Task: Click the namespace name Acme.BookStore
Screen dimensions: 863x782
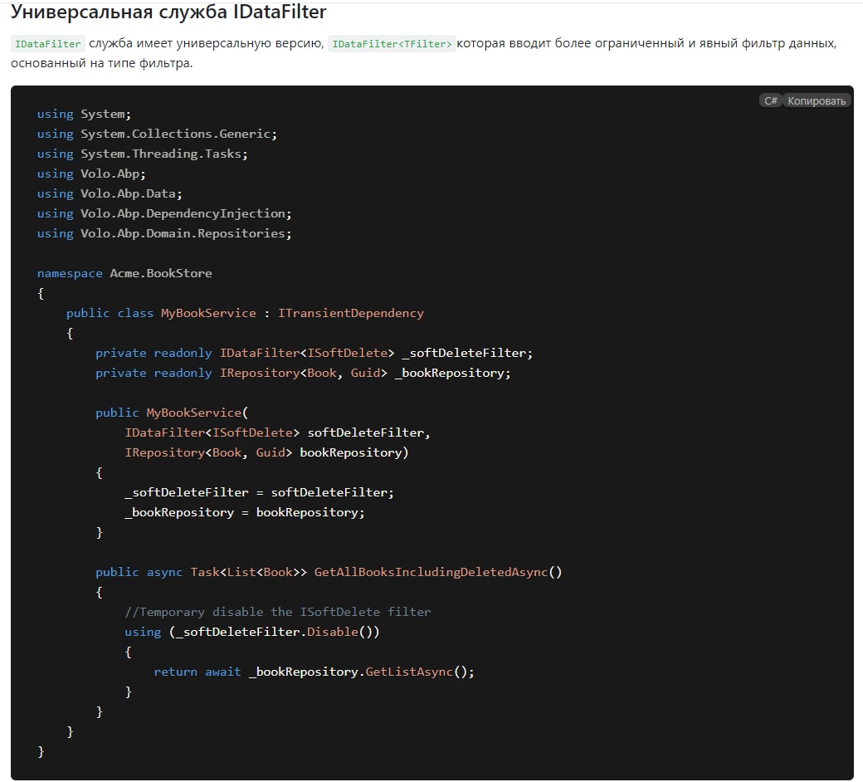Action: [x=161, y=273]
